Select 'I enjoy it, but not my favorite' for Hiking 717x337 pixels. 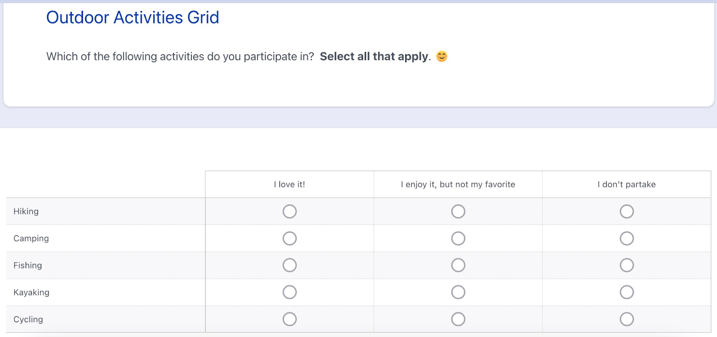pyautogui.click(x=458, y=212)
